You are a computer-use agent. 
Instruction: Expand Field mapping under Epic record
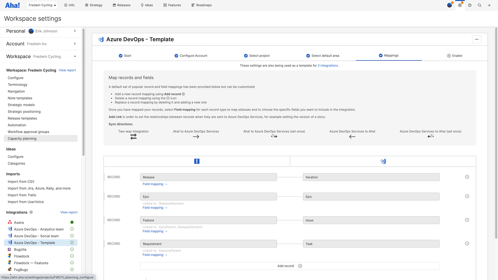155,207
